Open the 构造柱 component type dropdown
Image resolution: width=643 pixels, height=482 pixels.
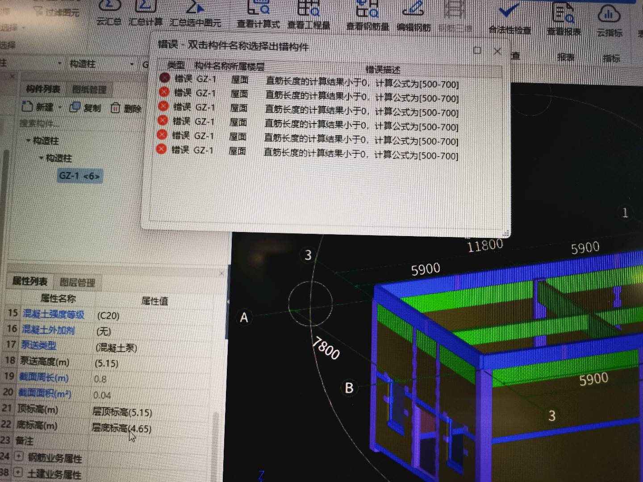click(132, 64)
